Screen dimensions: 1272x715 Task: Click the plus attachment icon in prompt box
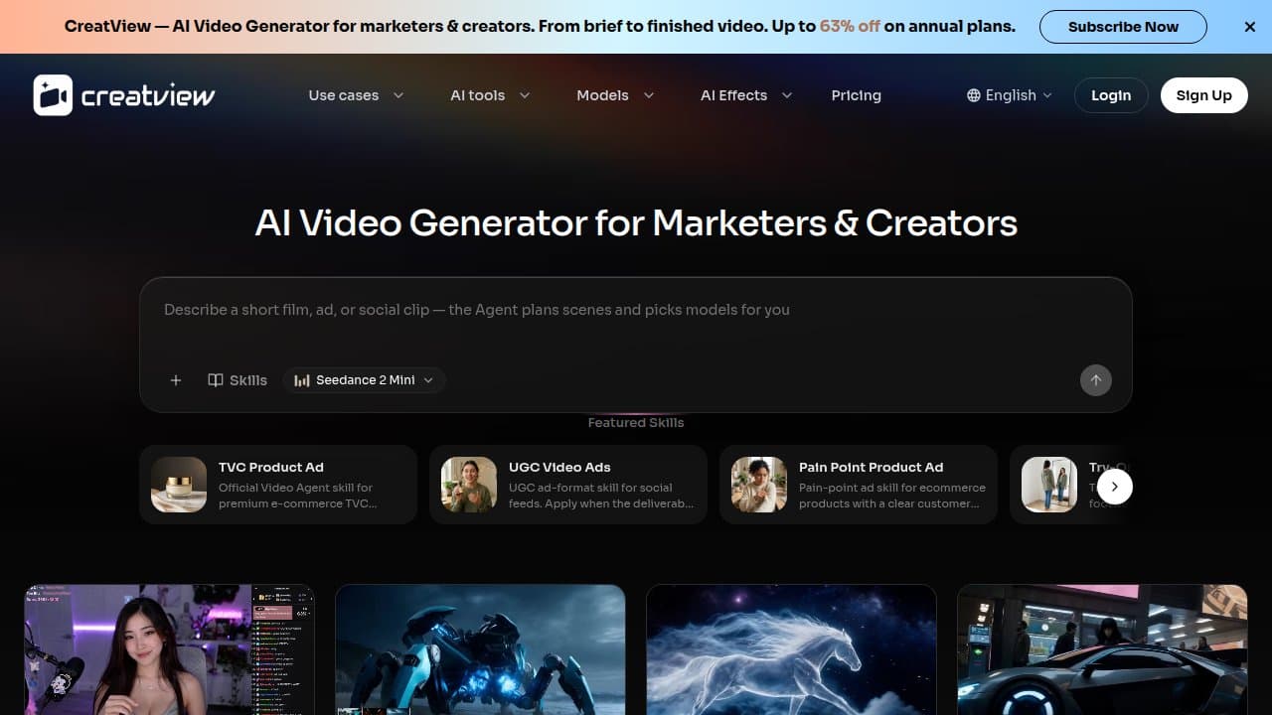point(176,380)
